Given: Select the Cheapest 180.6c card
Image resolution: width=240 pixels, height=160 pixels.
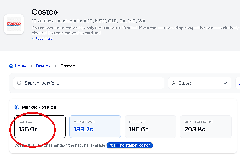Looking at the screenshot, I should [151, 126].
